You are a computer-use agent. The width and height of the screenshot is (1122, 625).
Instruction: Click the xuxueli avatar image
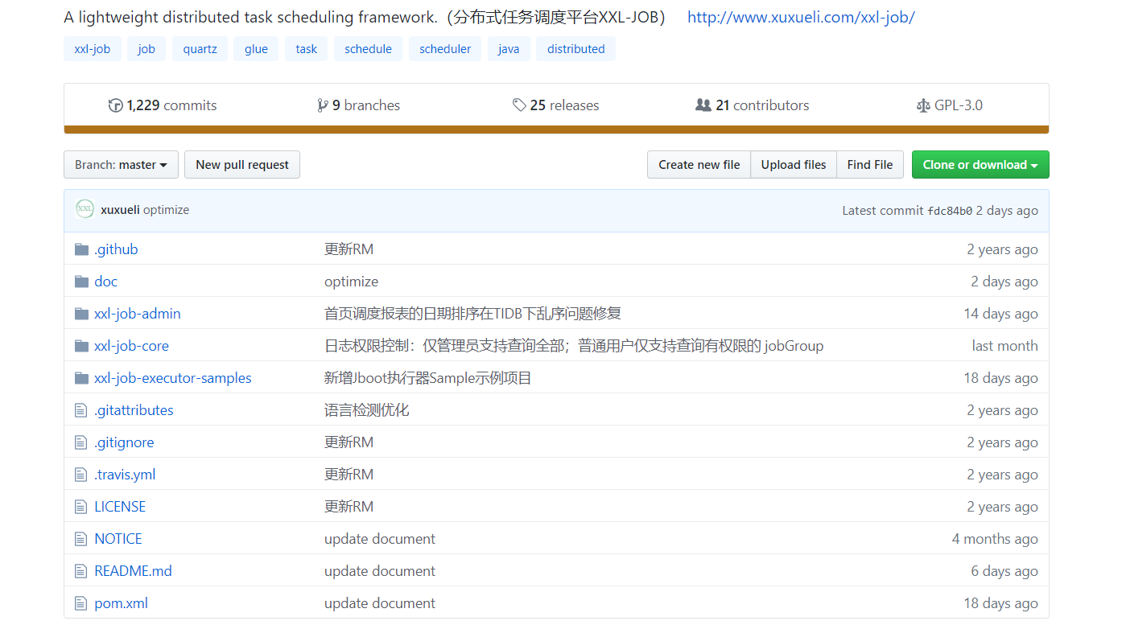point(85,209)
